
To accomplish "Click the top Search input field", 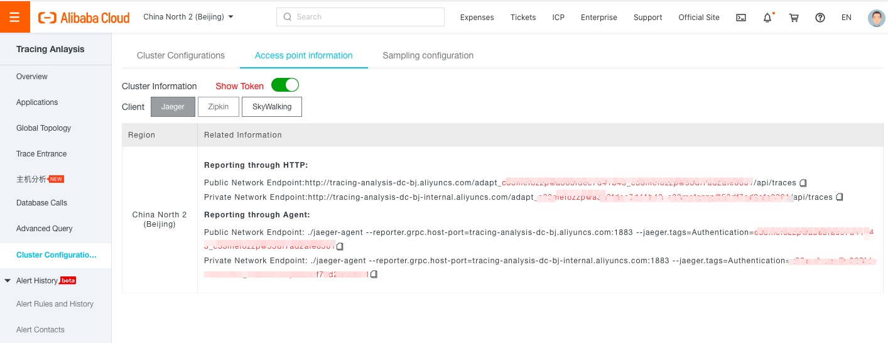I will pos(360,17).
